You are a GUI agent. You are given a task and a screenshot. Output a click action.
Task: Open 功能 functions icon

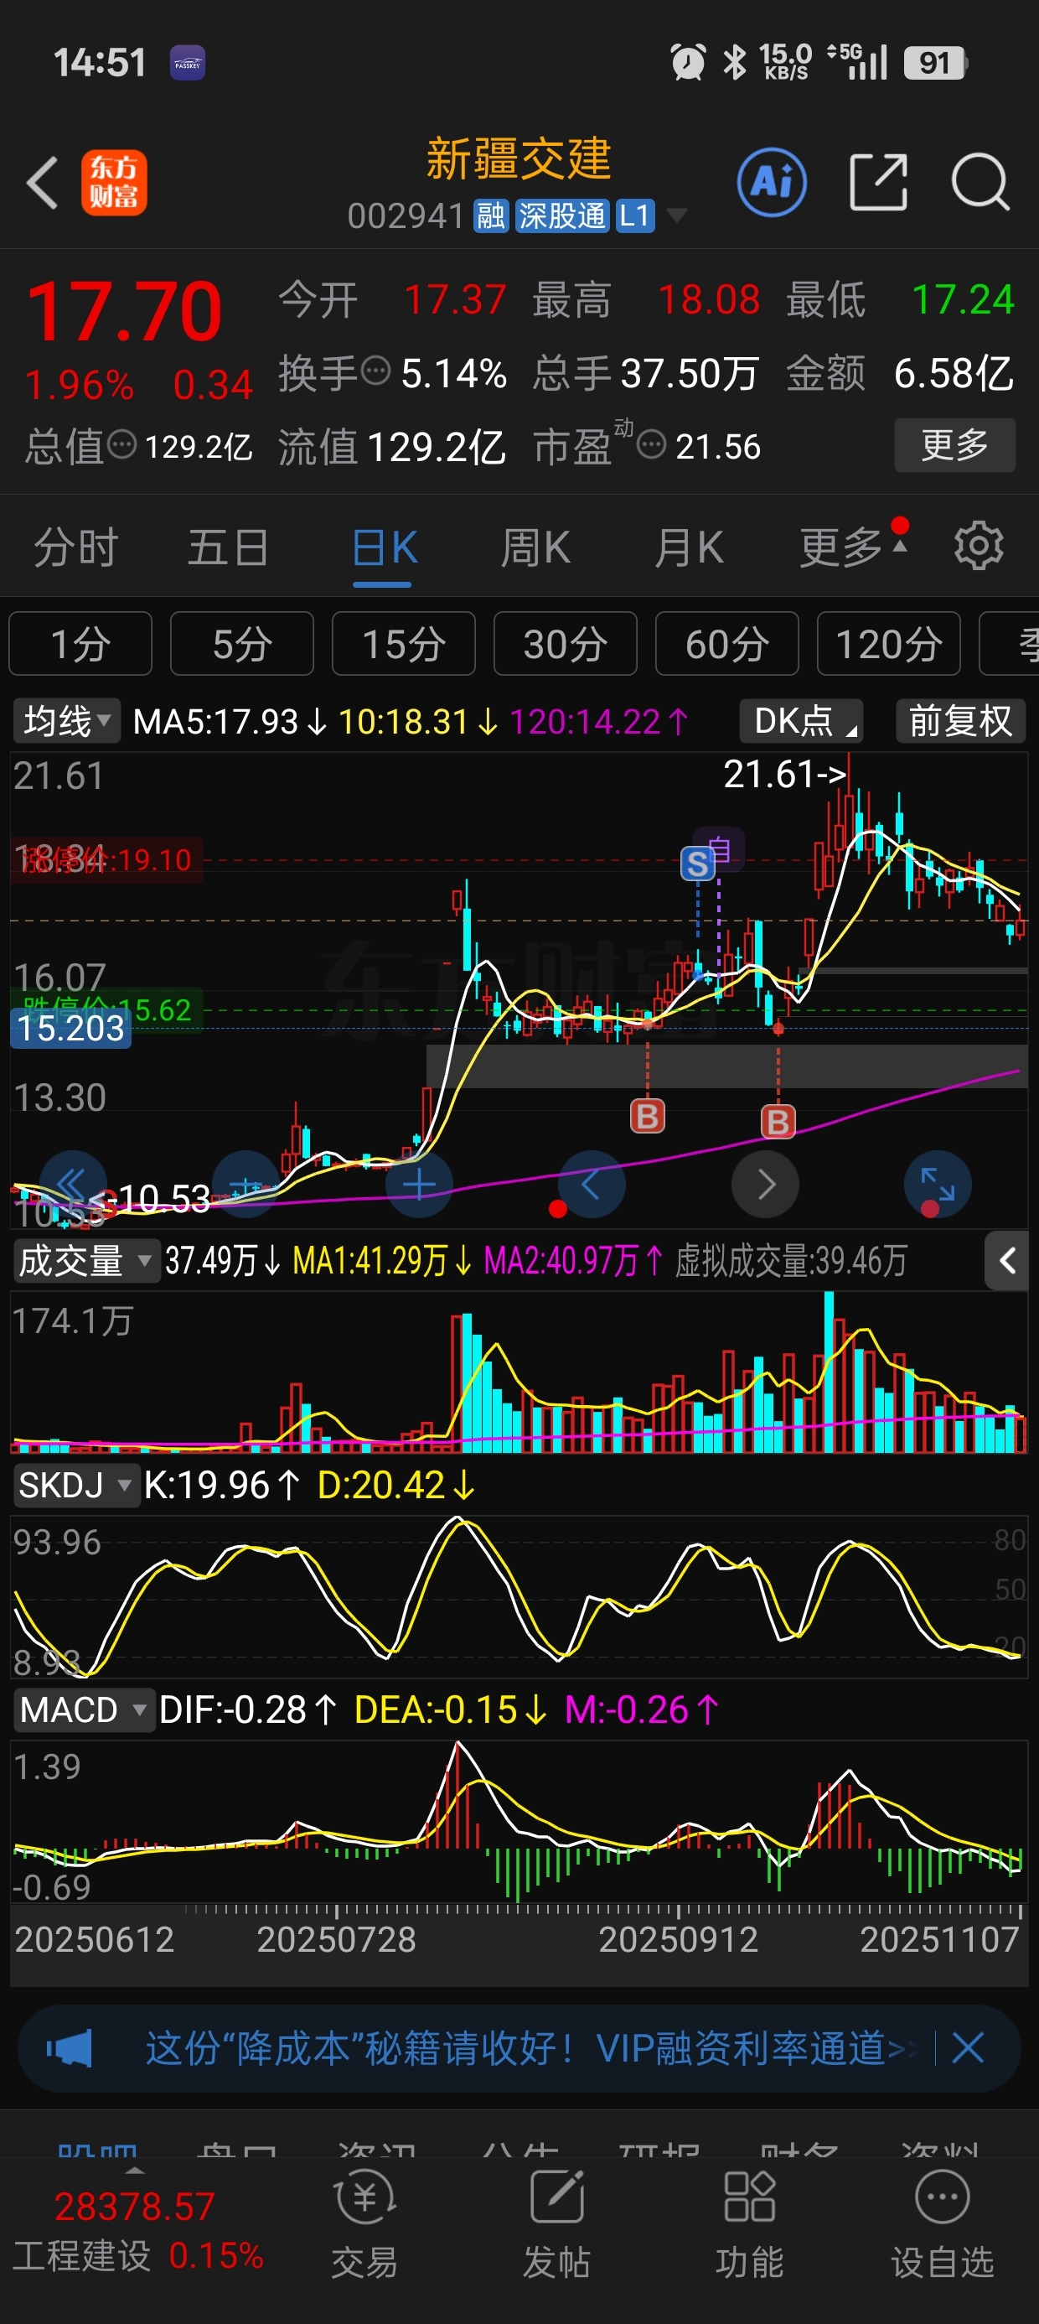click(749, 2225)
